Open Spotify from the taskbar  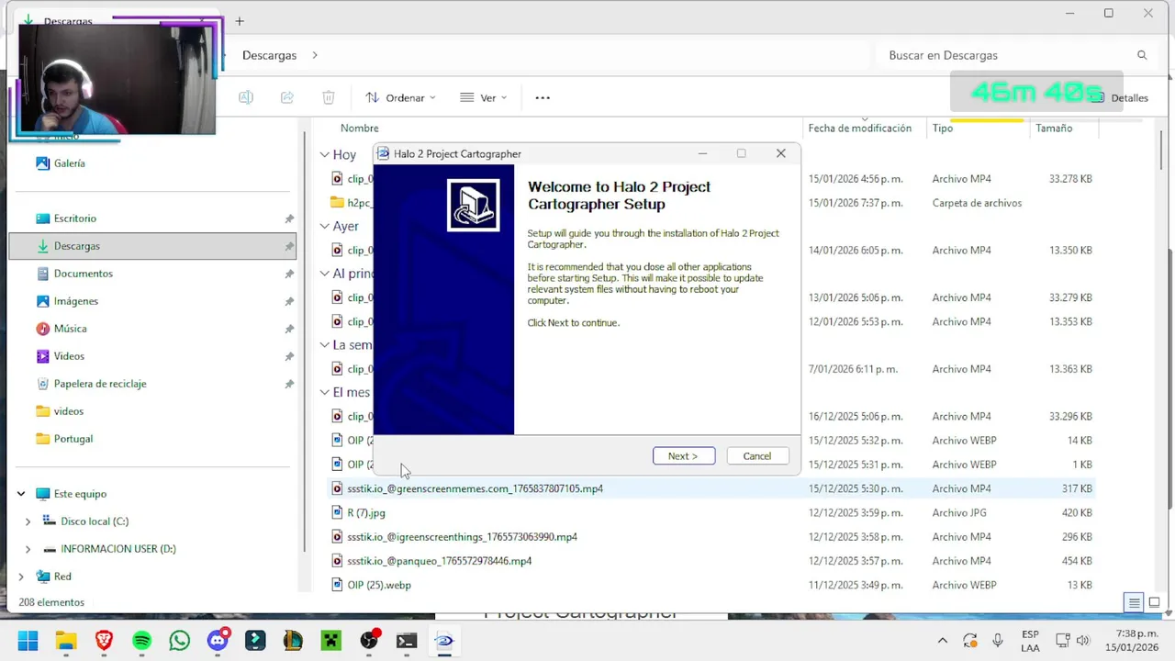[x=141, y=641]
